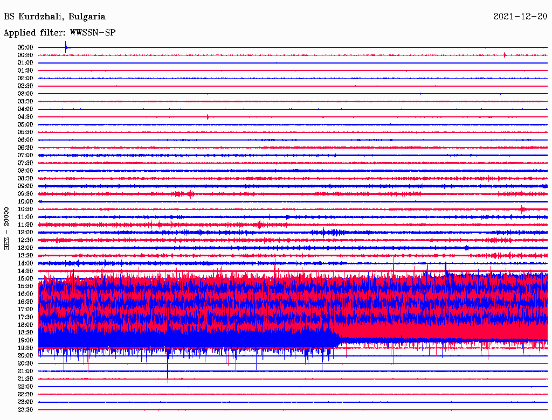This screenshot has height=420, width=552.
Task: Select the 21:30 time label
Action: (x=25, y=379)
